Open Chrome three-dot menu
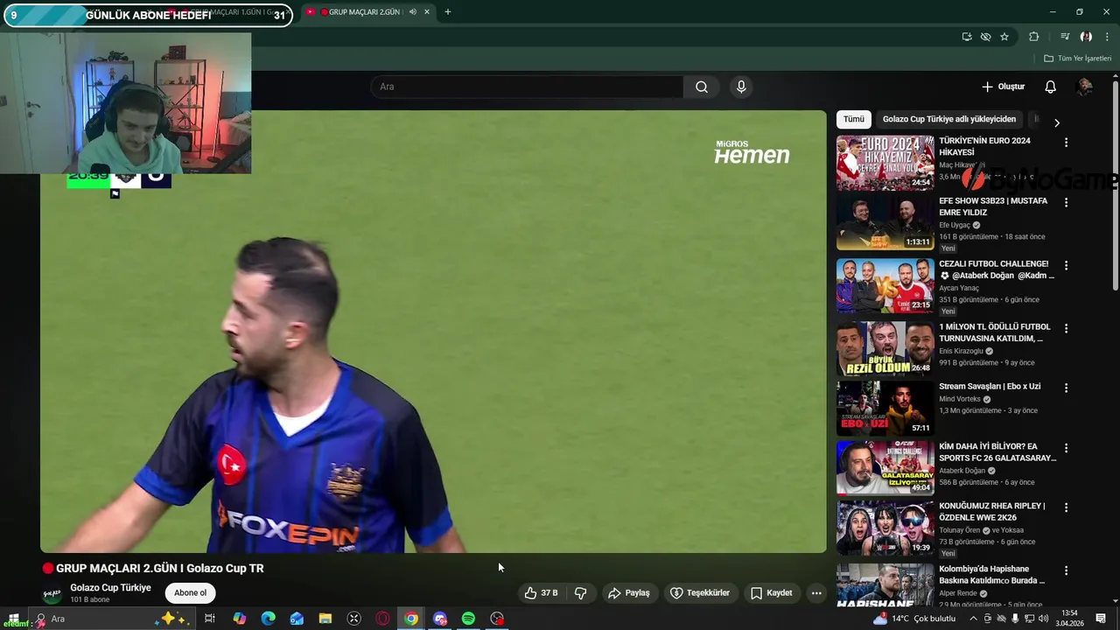1120x630 pixels. 1108,37
